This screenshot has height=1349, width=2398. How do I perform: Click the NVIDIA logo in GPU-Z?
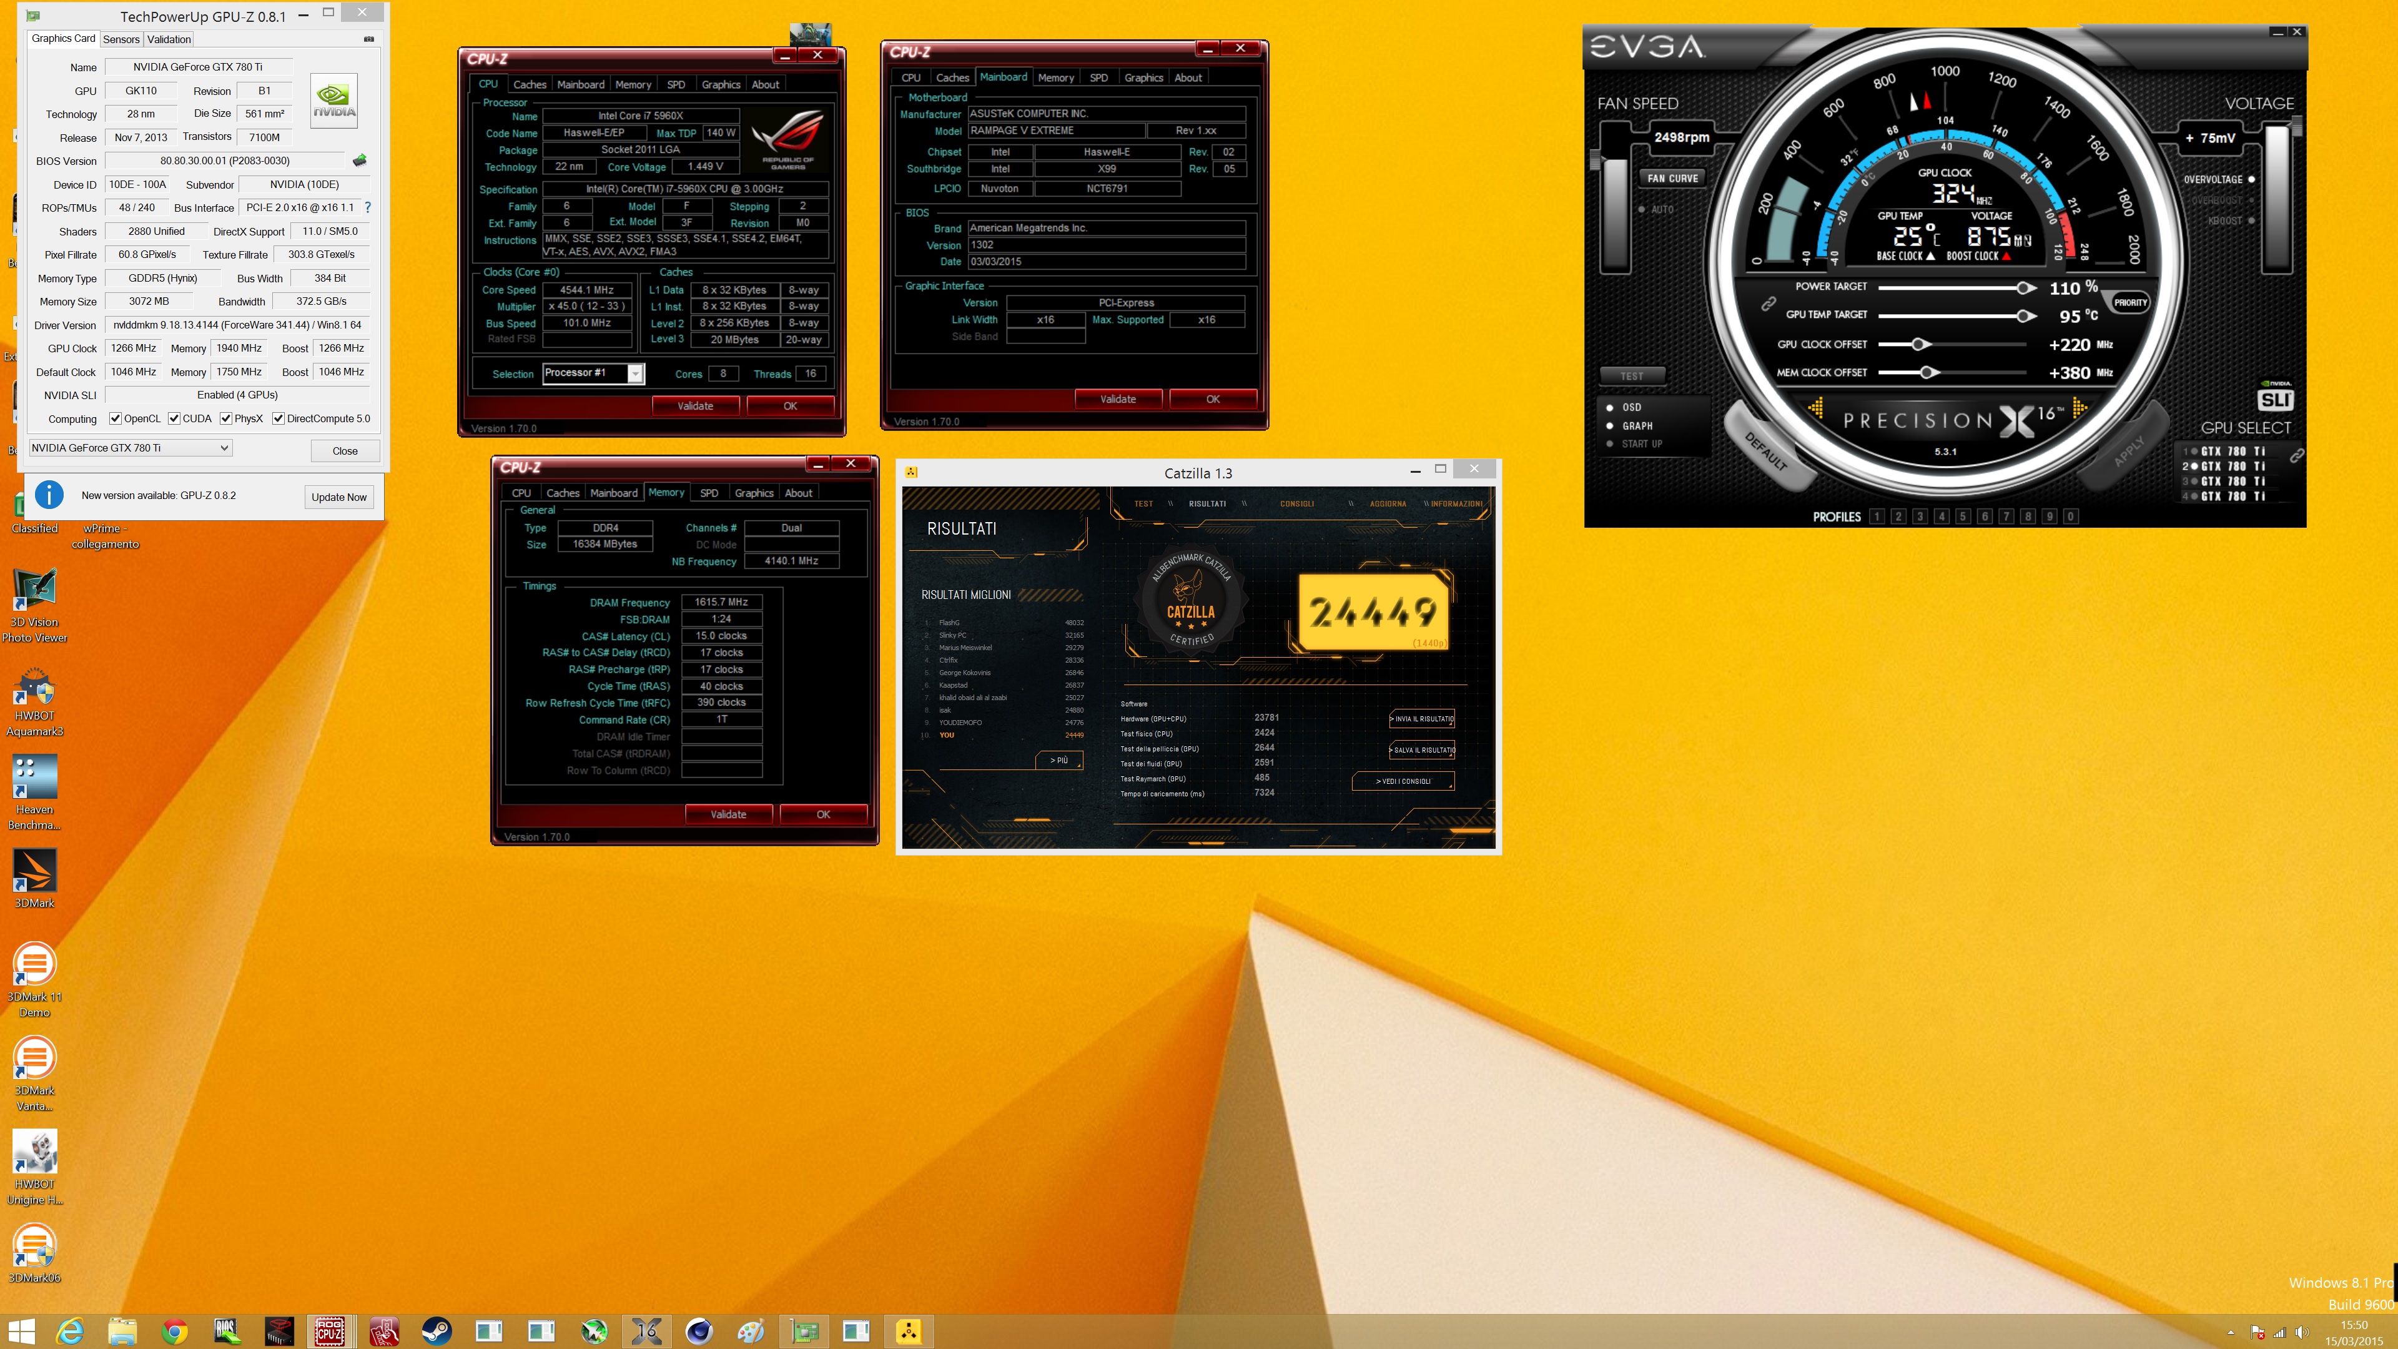(333, 101)
